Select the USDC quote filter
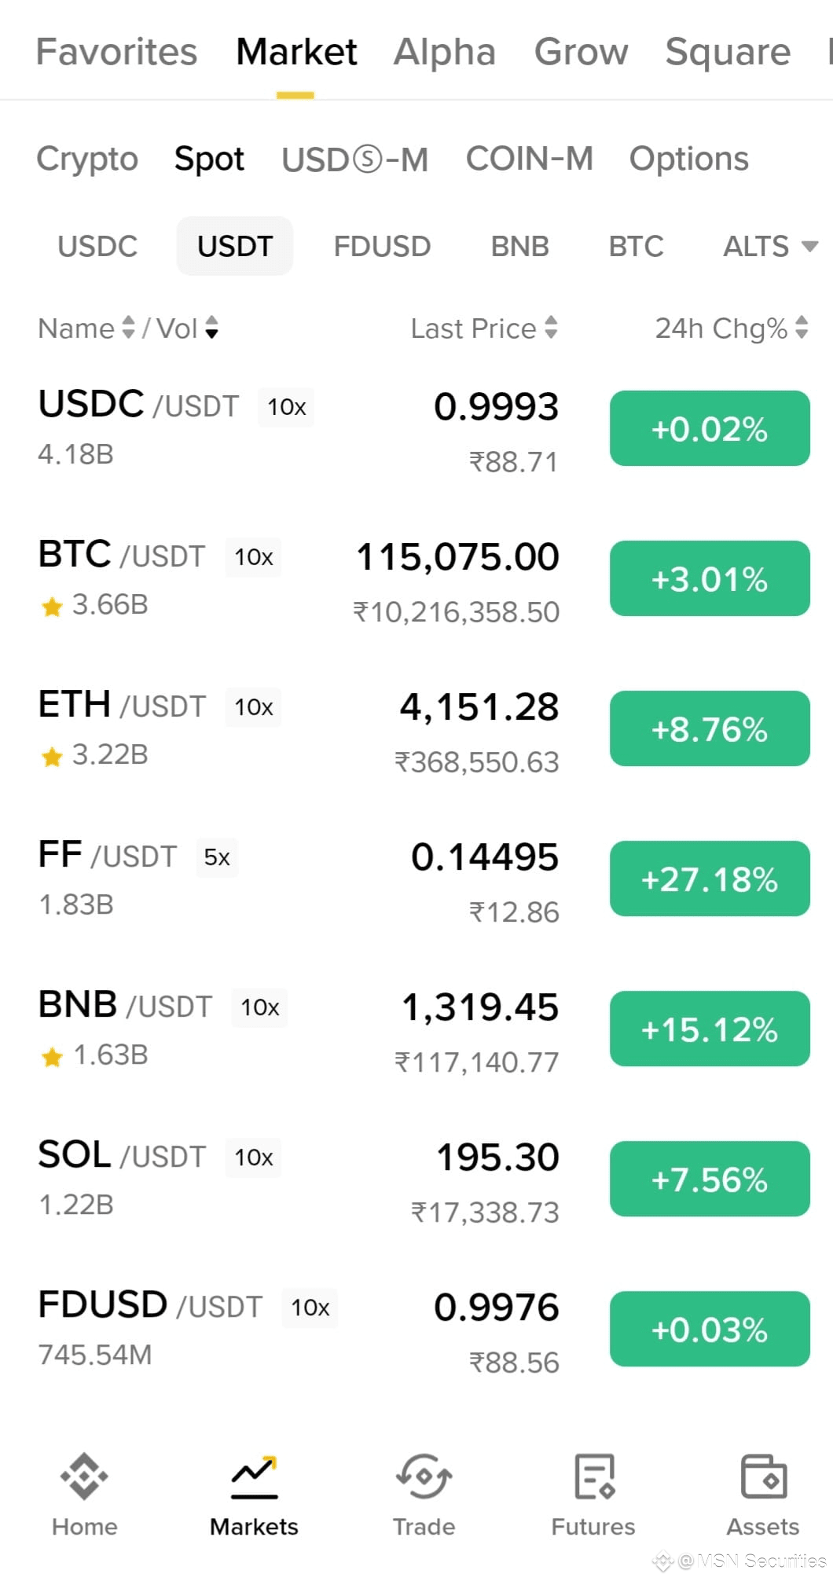The height and width of the screenshot is (1581, 833). tap(97, 247)
